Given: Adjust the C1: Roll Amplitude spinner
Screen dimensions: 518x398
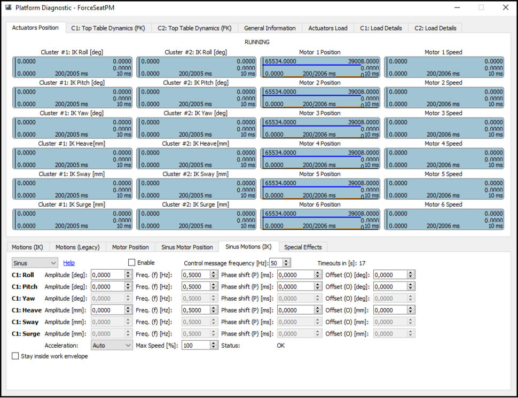Looking at the screenshot, I should 129,275.
